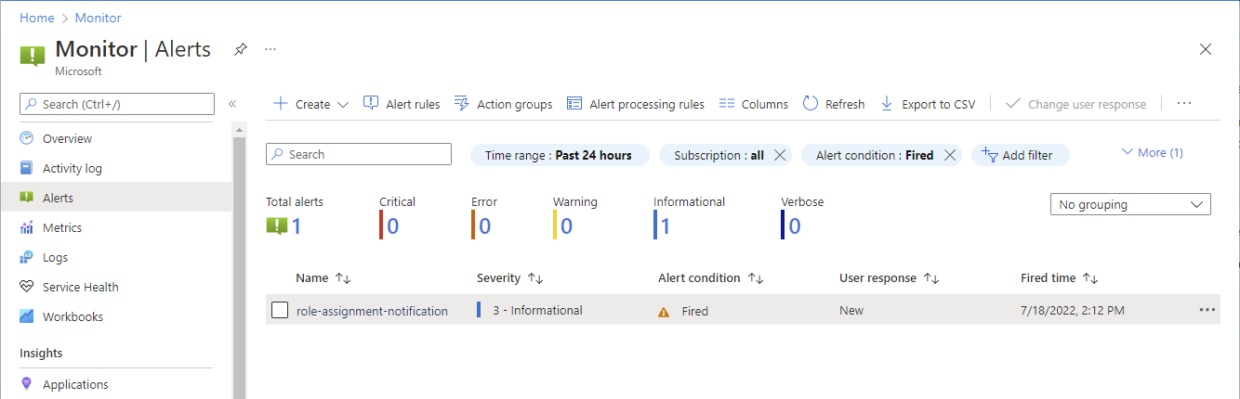
Task: Go to Activity log
Action: tap(72, 168)
